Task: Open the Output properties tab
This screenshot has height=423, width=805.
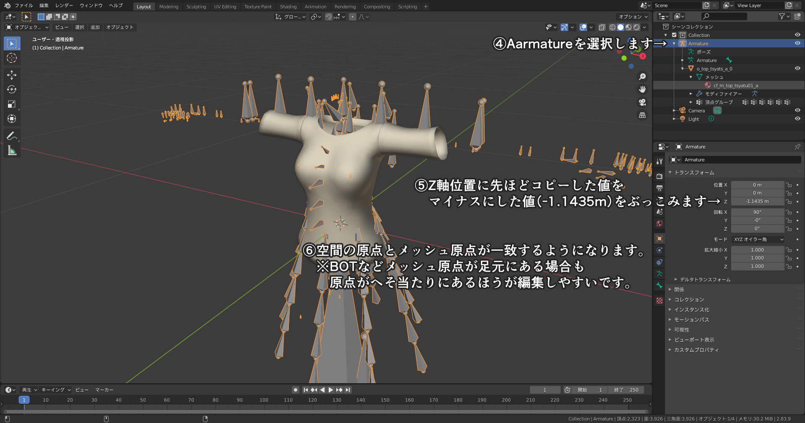Action: coord(660,188)
